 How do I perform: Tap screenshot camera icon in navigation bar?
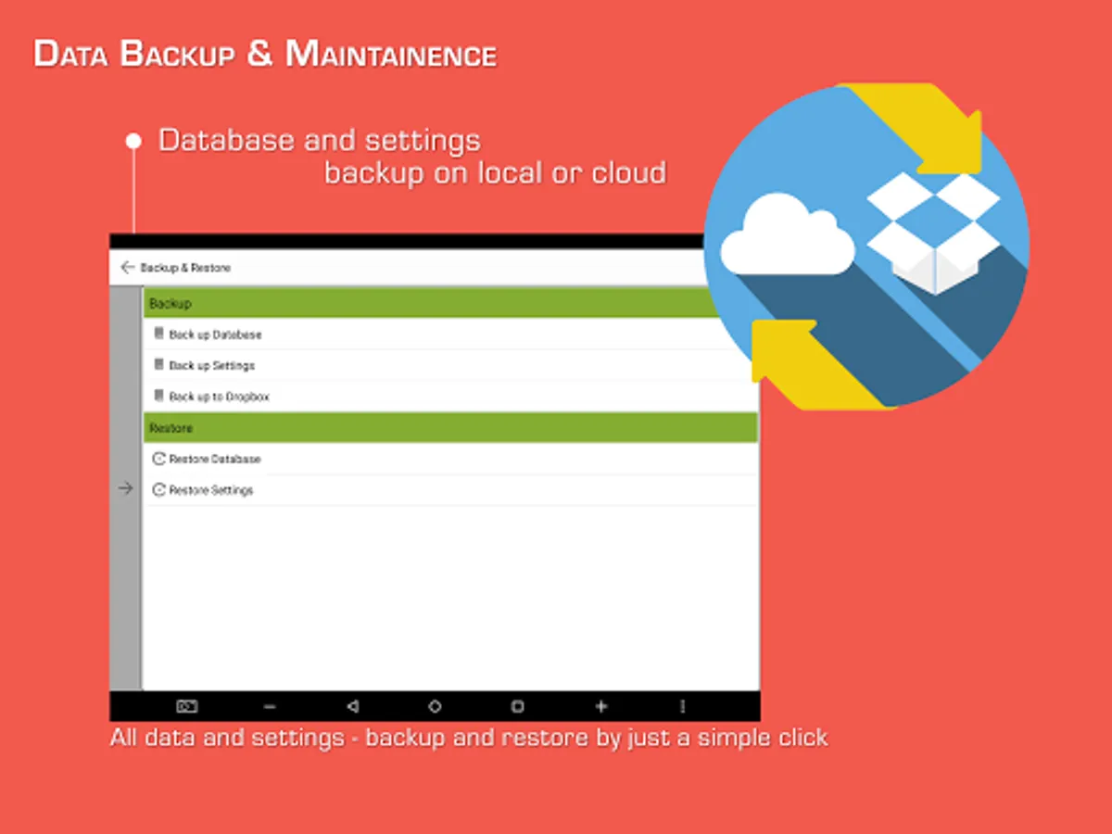point(186,706)
